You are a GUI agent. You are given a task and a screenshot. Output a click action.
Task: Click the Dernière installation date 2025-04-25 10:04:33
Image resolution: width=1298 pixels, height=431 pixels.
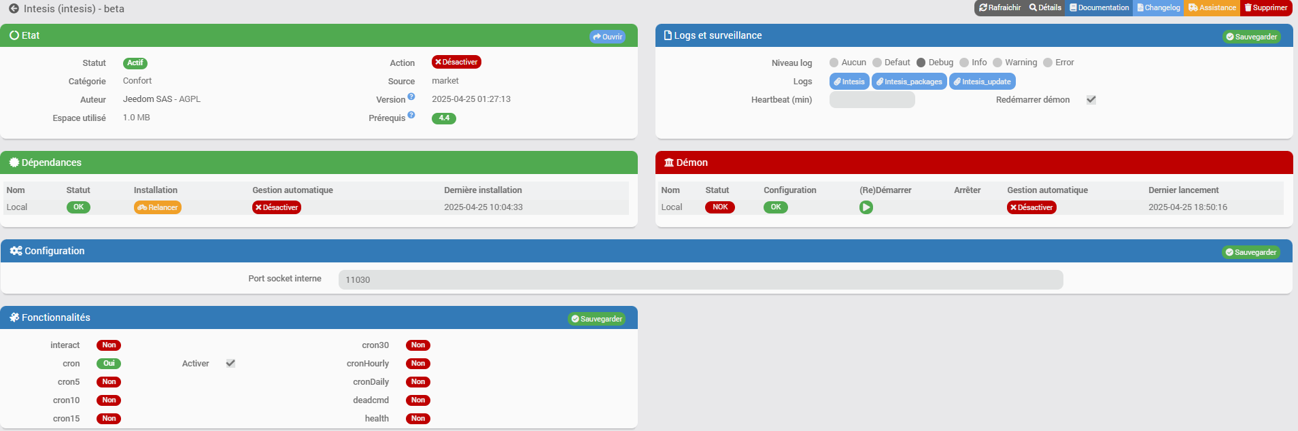point(483,207)
